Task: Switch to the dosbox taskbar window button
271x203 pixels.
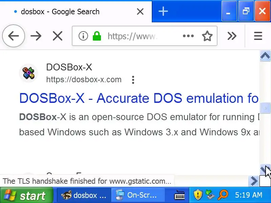Action: pos(84,196)
